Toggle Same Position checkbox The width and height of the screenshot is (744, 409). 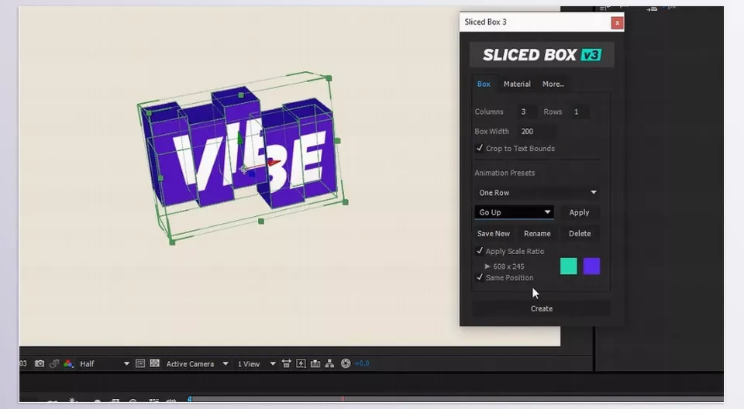tap(480, 277)
